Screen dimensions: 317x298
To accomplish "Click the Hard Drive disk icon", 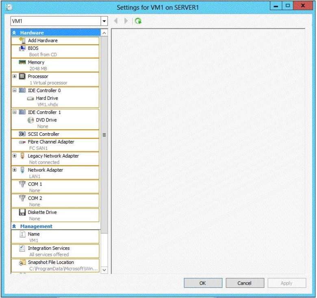I will [30, 98].
